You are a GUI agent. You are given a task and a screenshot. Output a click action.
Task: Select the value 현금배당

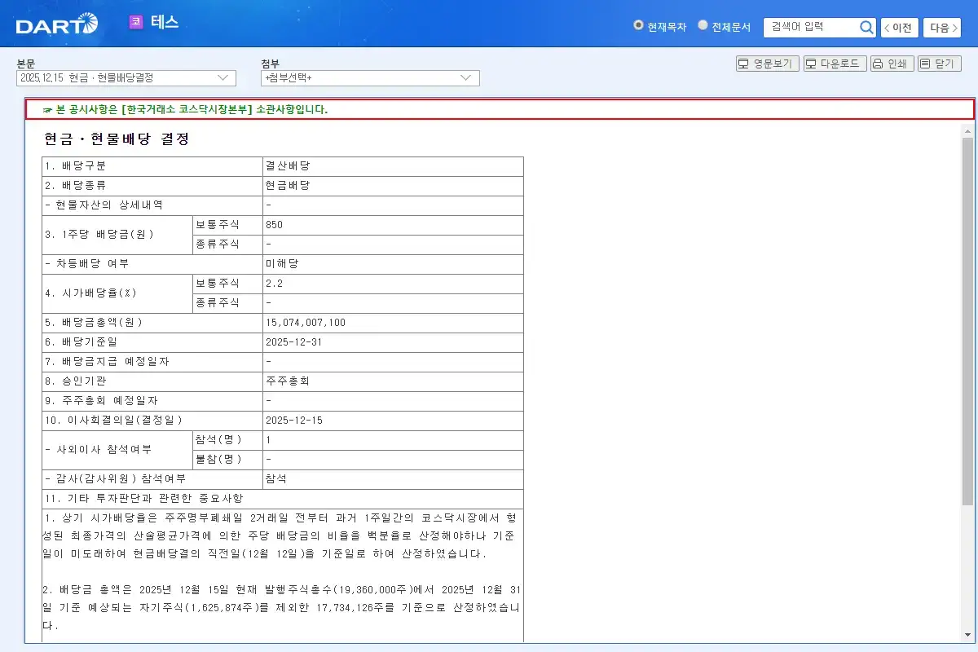pyautogui.click(x=288, y=186)
